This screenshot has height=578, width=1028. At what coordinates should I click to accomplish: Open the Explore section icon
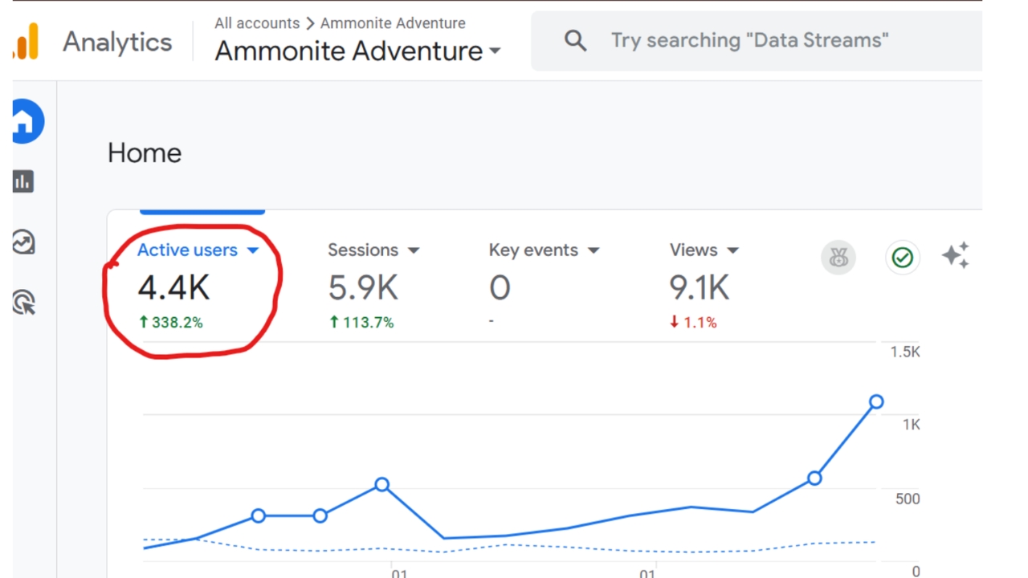tap(22, 242)
